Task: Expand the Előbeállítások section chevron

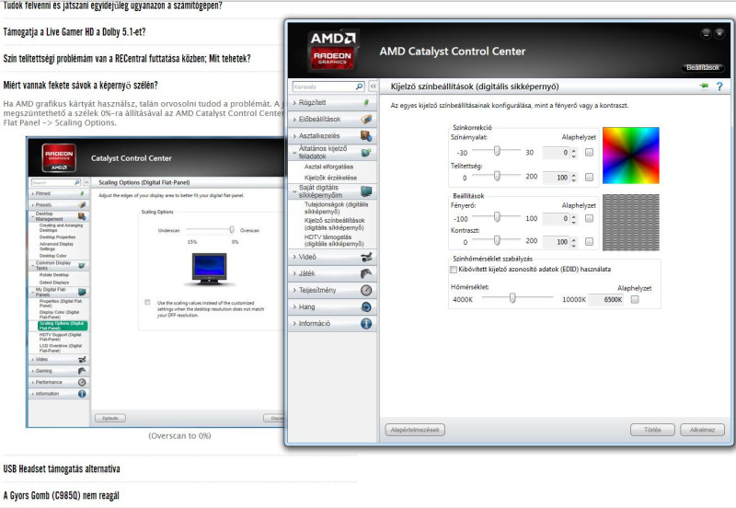Action: [x=294, y=120]
